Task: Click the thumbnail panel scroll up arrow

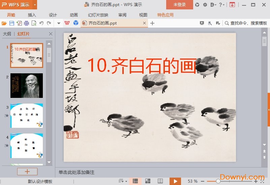Action: (x=49, y=44)
